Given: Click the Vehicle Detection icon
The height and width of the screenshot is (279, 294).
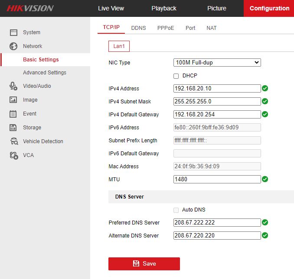Looking at the screenshot, I should tap(14, 141).
